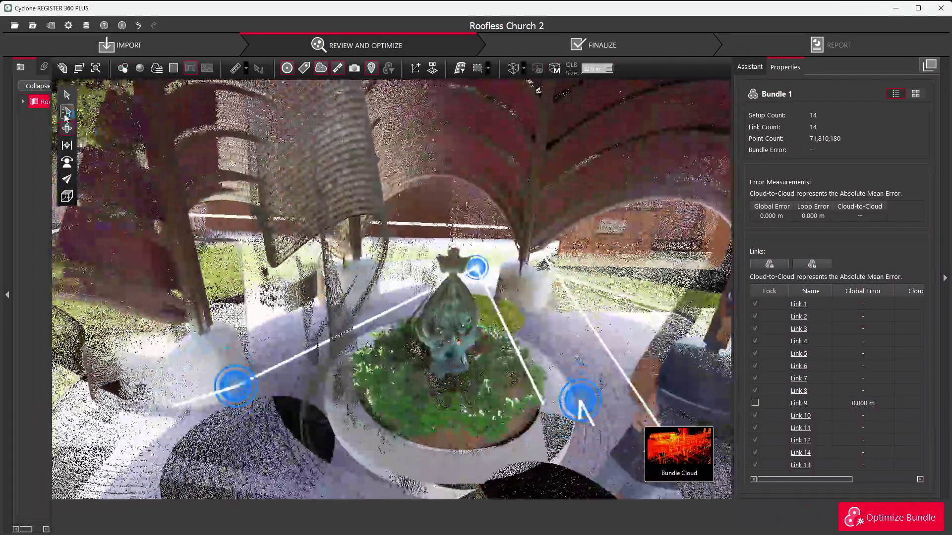Click the fly mode paper-plane icon
The height and width of the screenshot is (535, 952).
tap(67, 179)
